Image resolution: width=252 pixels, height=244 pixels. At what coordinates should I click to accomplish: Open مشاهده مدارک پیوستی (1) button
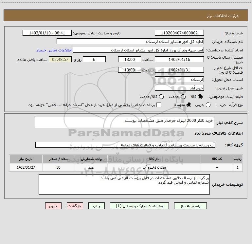[x=139, y=206]
